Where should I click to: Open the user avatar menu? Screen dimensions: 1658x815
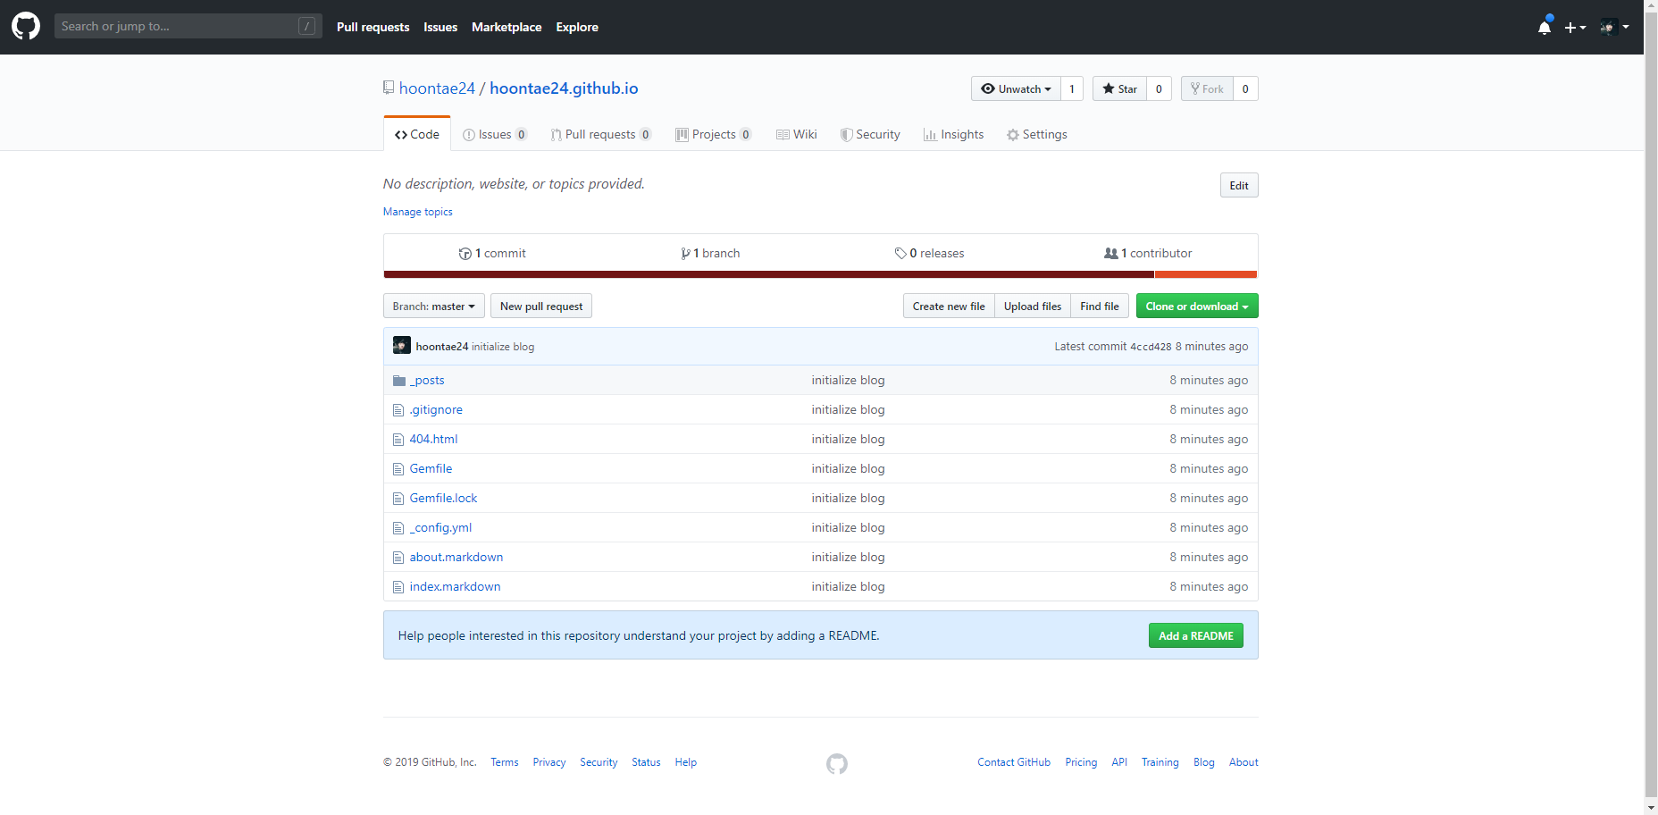1614,27
